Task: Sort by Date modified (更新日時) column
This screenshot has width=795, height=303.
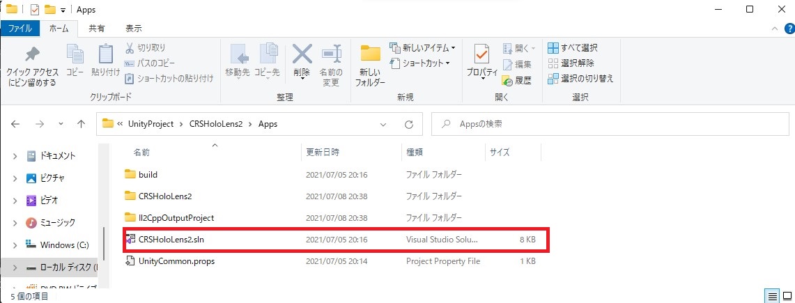Action: [323, 152]
